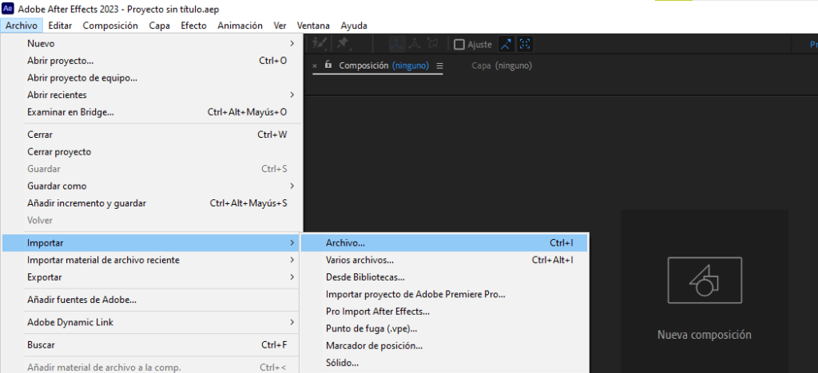
Task: Select Cerrar proyecto
Action: tap(152, 152)
